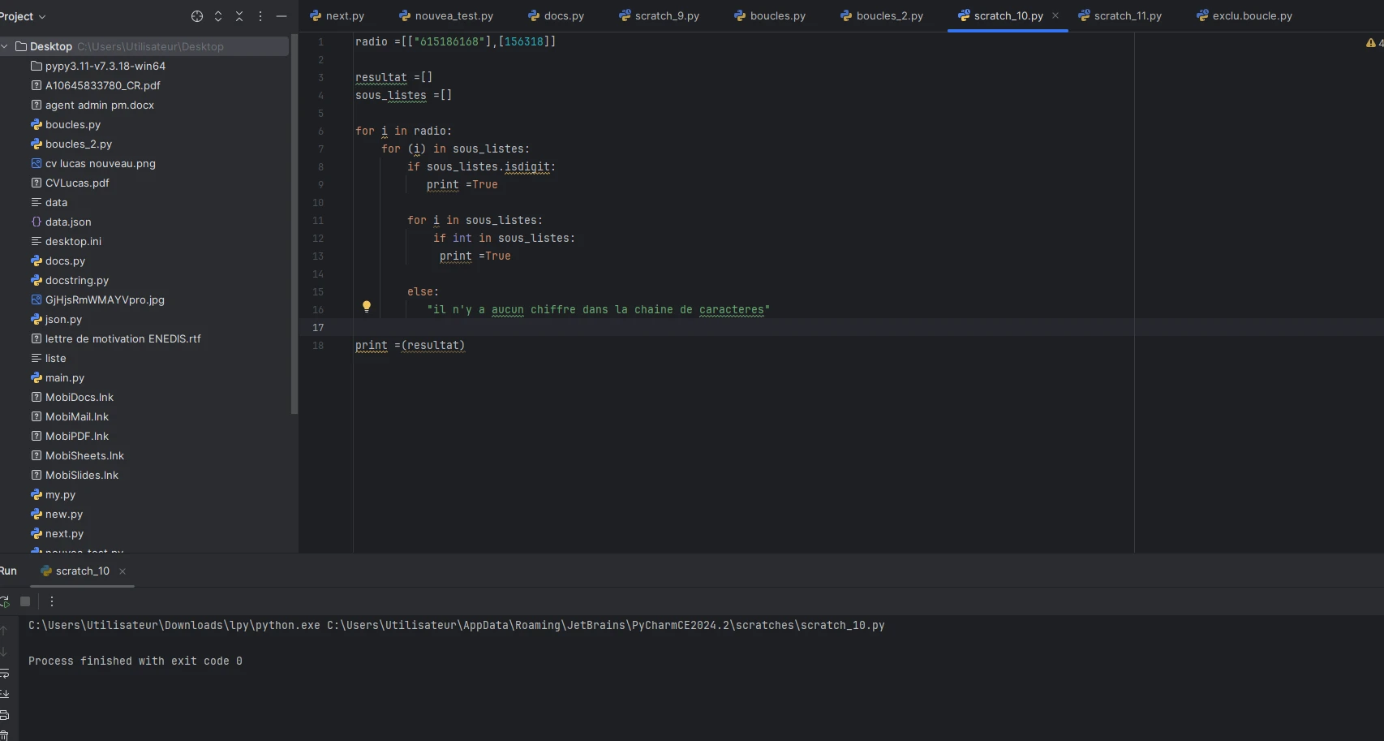
Task: Click the Collapse All icon in Project panel
Action: [x=239, y=16]
